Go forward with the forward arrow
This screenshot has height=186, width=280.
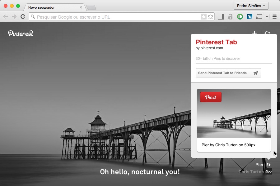(x=14, y=17)
